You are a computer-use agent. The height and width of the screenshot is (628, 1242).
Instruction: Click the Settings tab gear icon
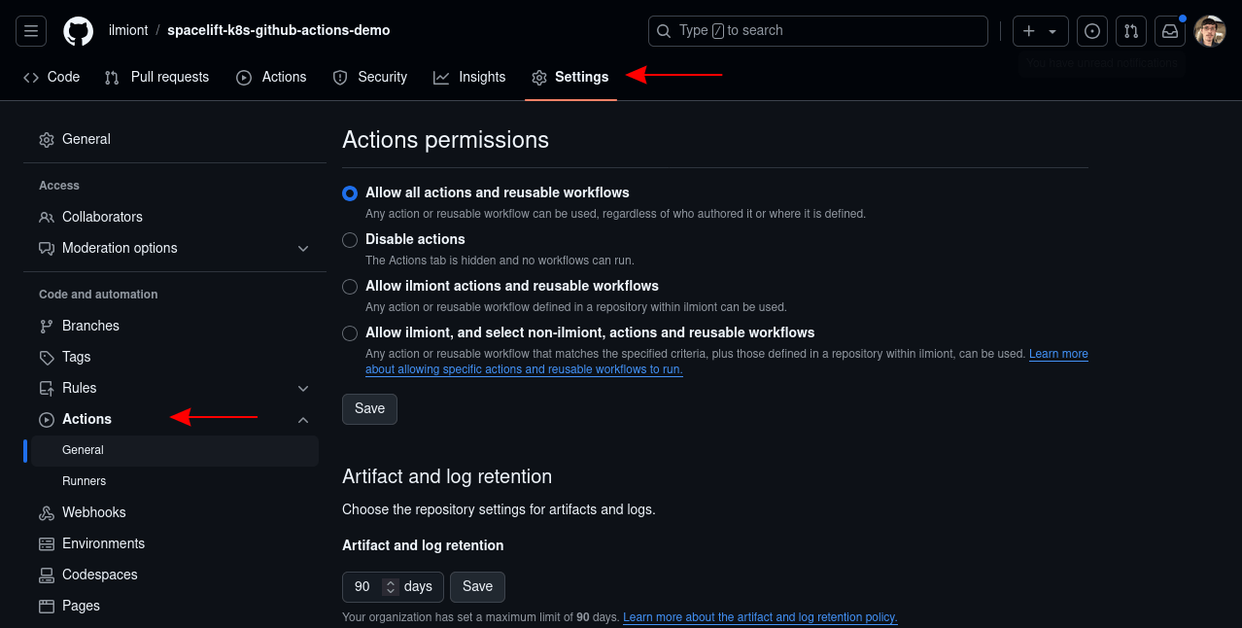pyautogui.click(x=539, y=77)
